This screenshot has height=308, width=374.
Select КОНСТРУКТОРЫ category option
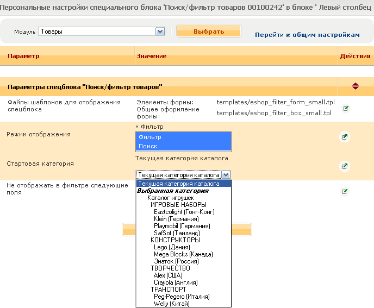(x=175, y=240)
